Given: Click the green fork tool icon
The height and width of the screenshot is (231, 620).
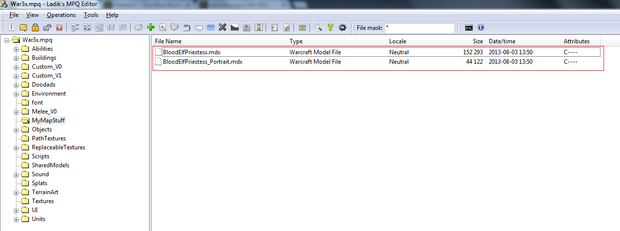Looking at the screenshot, I should 330,27.
